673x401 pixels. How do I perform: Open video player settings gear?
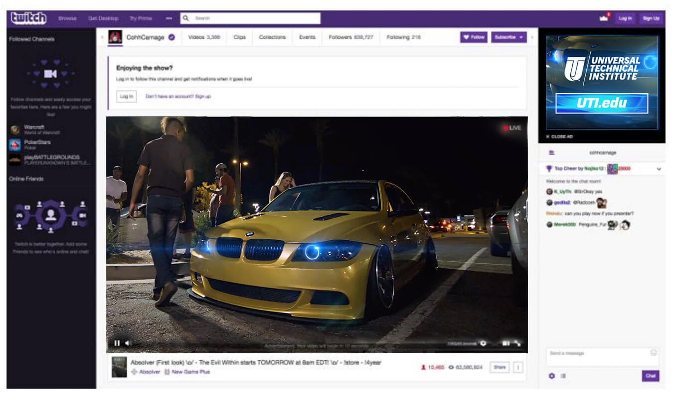tap(483, 343)
